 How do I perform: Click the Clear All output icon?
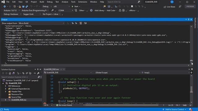pos(80,23)
